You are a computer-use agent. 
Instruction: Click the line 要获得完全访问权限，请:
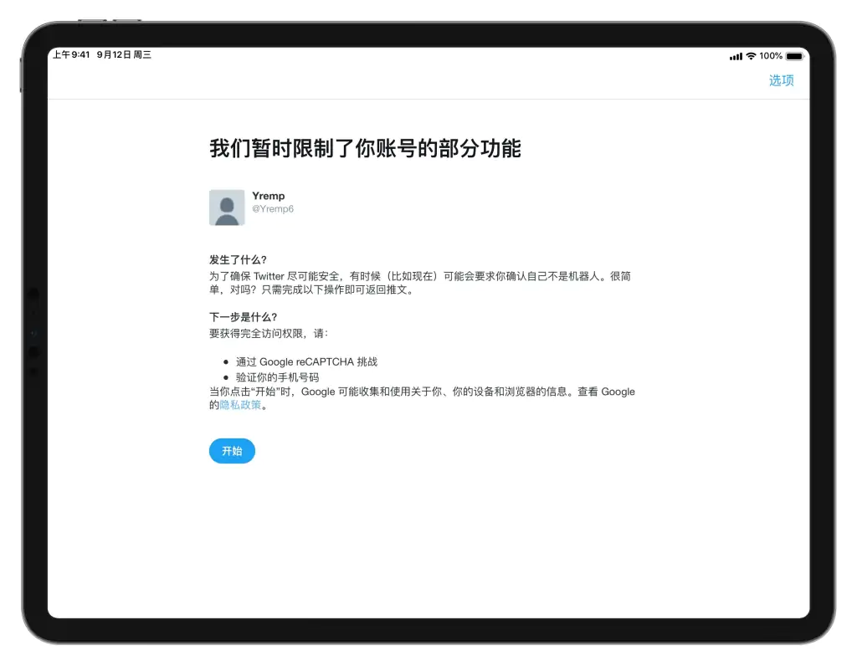tap(269, 333)
